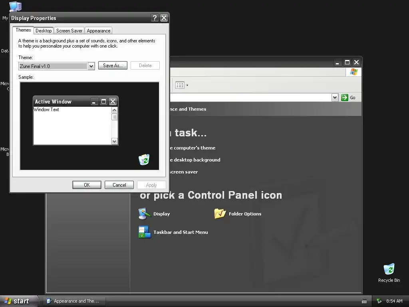Click the Folder Options link text
Image resolution: width=409 pixels, height=307 pixels.
click(x=245, y=214)
